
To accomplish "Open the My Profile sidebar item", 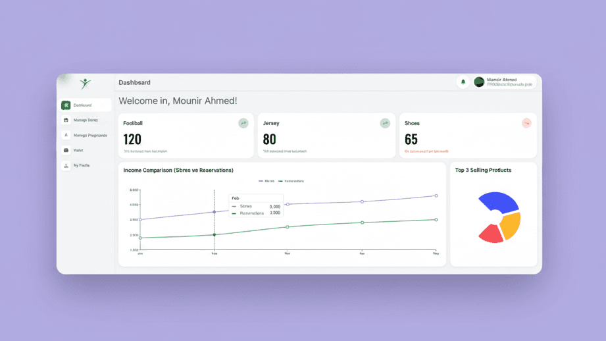I will (x=86, y=165).
